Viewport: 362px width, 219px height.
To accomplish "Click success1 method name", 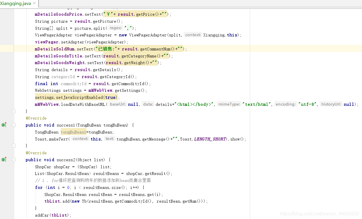I will [66, 125].
